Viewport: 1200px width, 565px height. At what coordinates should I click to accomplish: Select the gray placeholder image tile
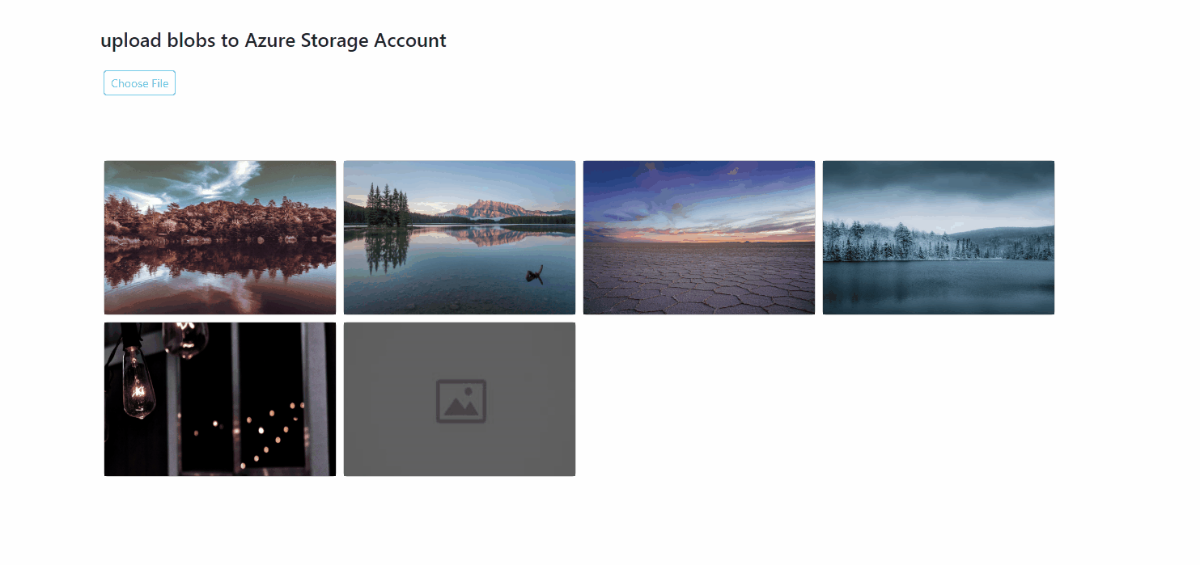click(x=460, y=399)
